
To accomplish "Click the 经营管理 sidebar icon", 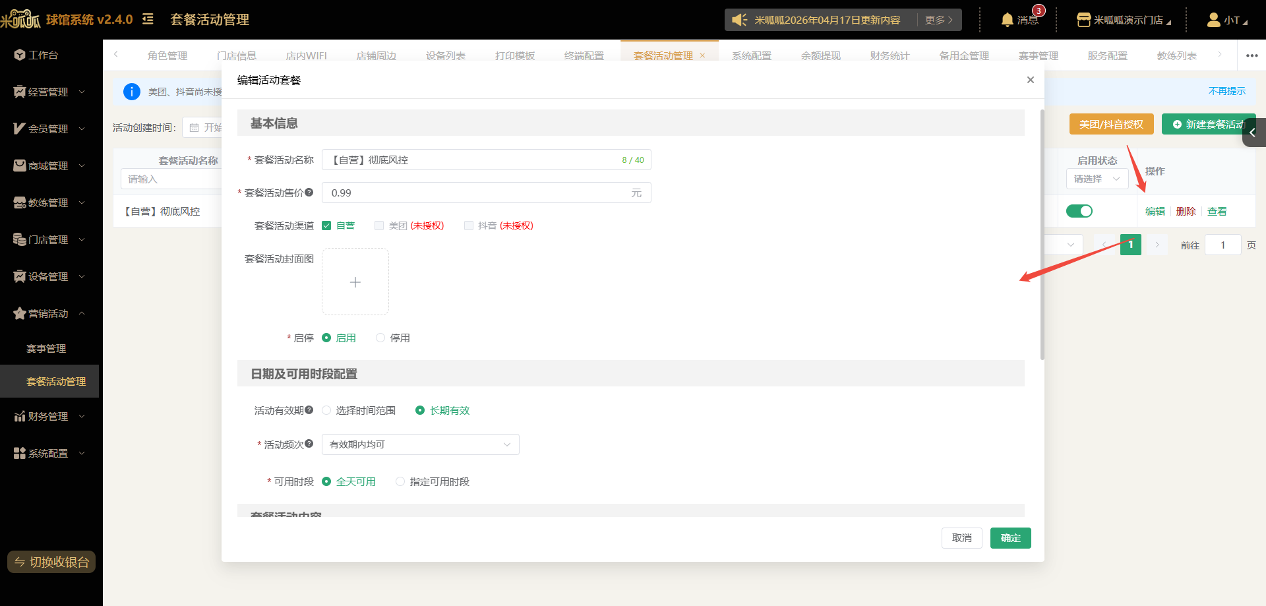I will tap(20, 92).
